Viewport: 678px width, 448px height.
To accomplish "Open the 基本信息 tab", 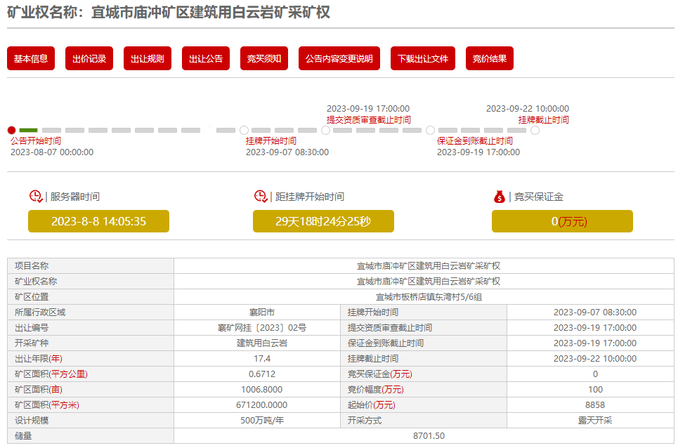I will point(31,59).
